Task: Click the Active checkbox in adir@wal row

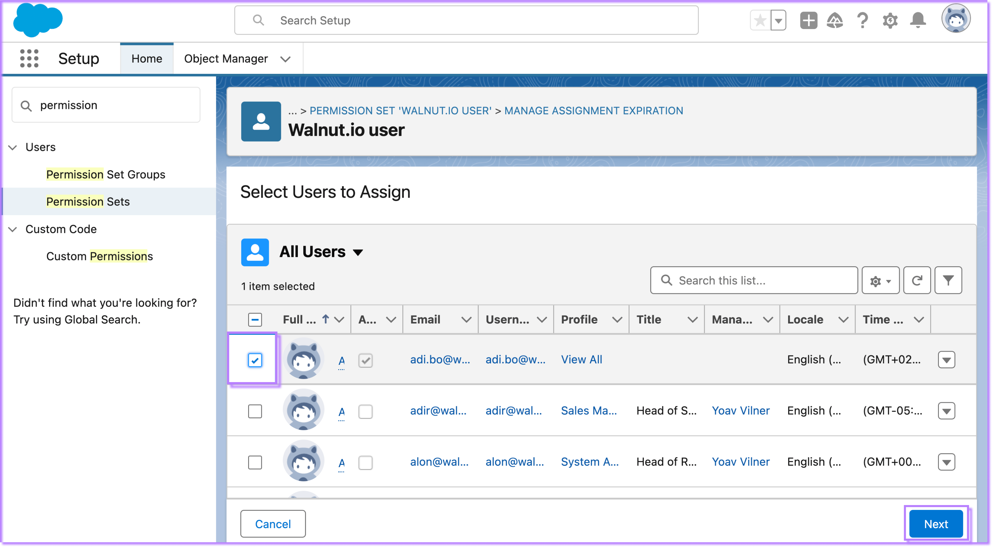Action: [365, 412]
